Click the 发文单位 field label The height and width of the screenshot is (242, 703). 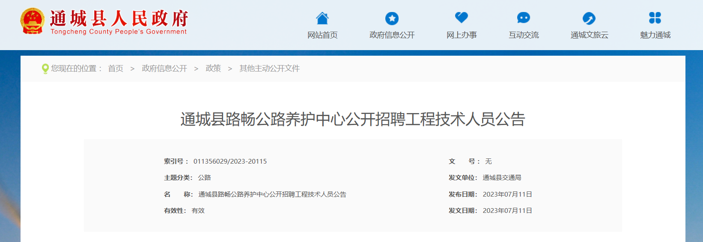coord(463,178)
